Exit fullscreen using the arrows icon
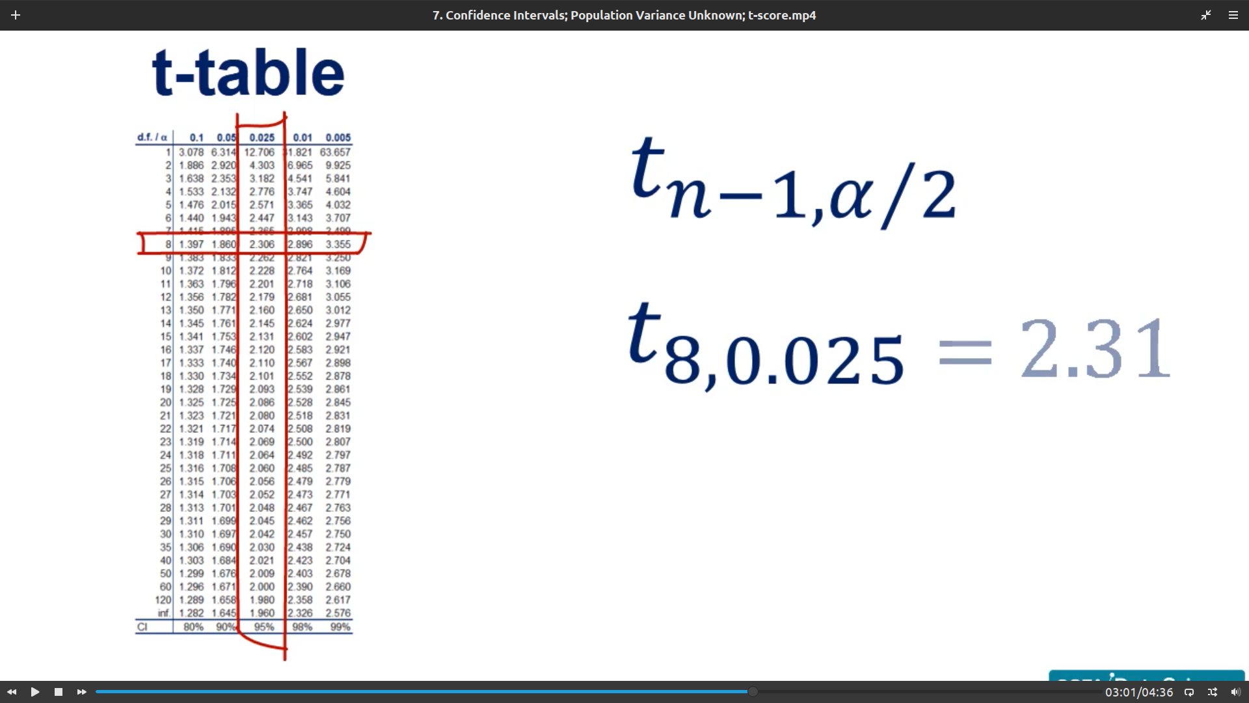Screen dimensions: 1249x703 point(1206,15)
